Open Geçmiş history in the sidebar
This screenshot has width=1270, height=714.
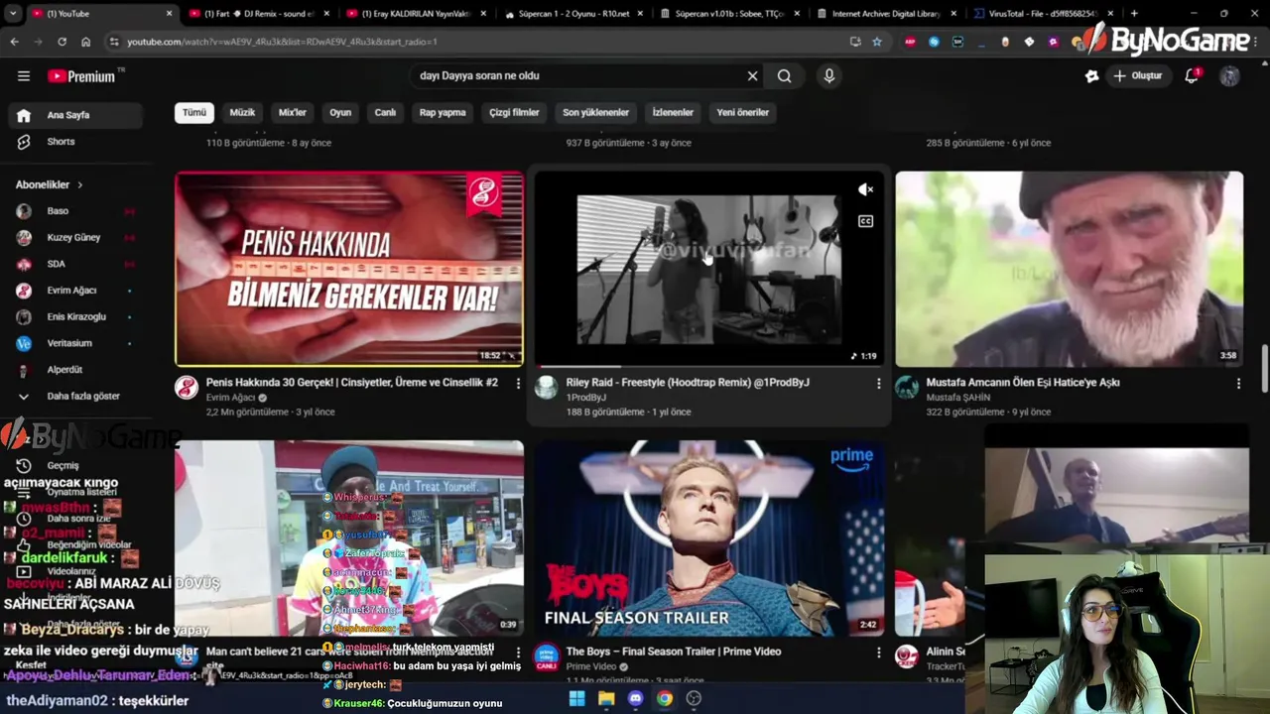point(63,465)
